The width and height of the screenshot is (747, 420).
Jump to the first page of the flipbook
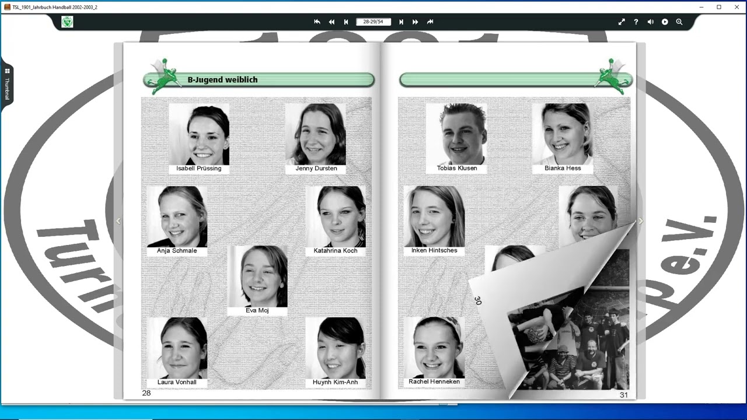click(x=317, y=22)
